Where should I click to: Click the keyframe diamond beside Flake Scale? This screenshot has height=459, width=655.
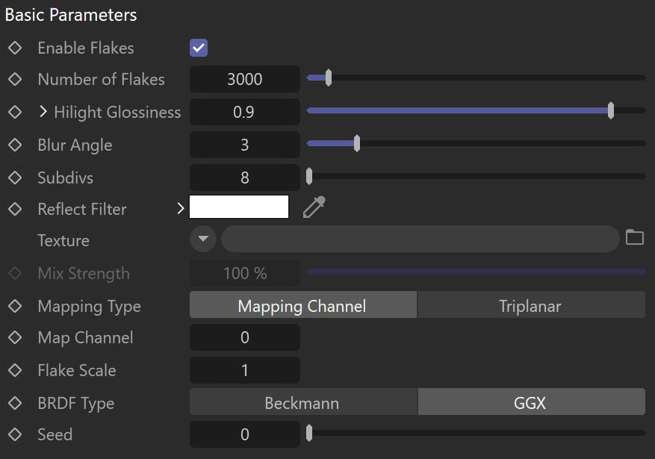tap(15, 370)
